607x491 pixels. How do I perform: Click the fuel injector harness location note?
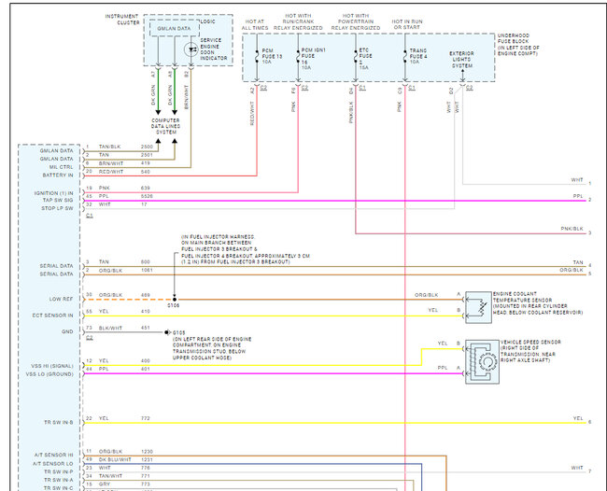[246, 249]
